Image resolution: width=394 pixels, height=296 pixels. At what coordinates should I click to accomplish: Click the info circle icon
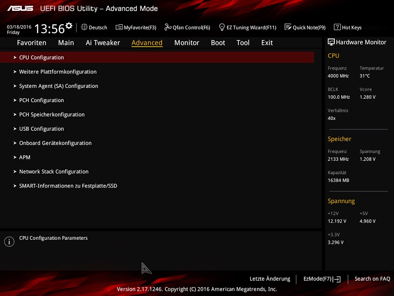(9, 242)
